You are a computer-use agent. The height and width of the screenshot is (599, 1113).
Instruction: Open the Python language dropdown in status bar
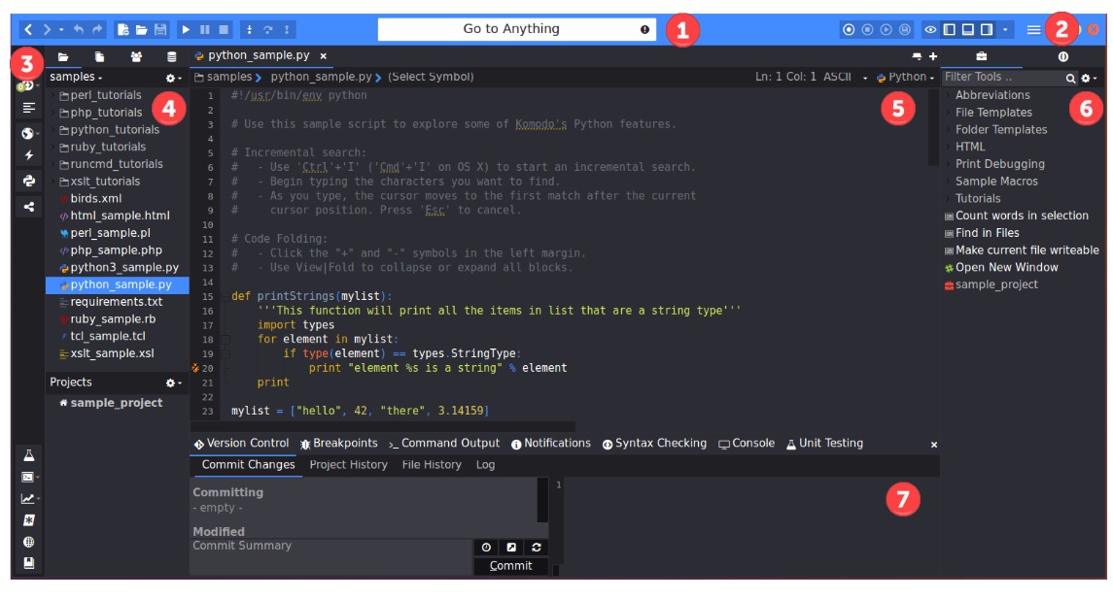(x=904, y=77)
